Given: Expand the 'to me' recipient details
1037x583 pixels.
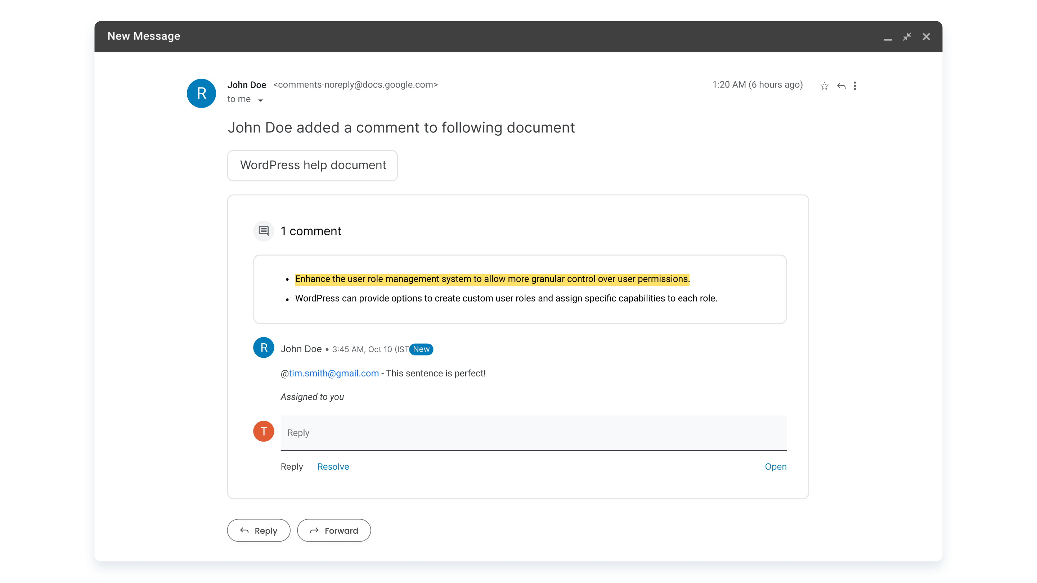Looking at the screenshot, I should [x=260, y=100].
